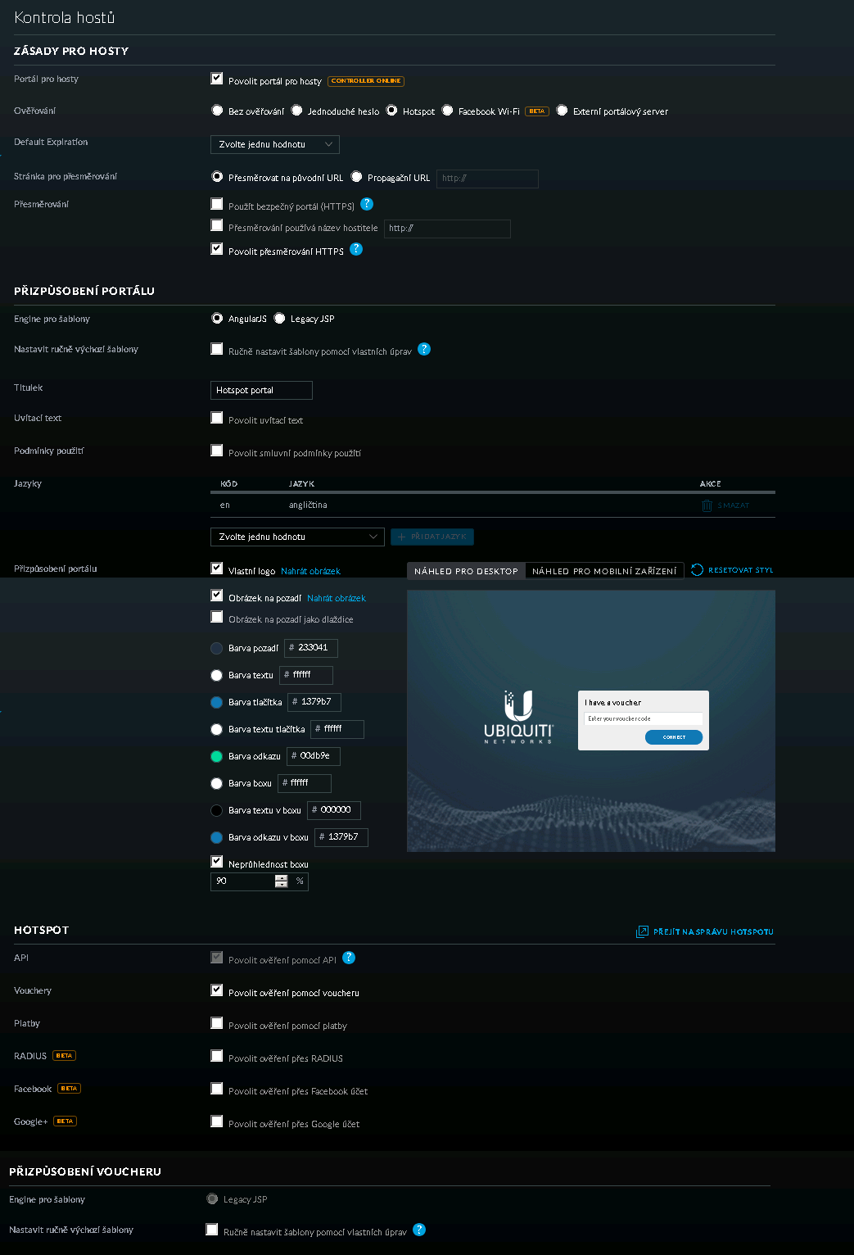The image size is (854, 1255).
Task: Click help icon in voucher customization section
Action: tap(419, 1230)
